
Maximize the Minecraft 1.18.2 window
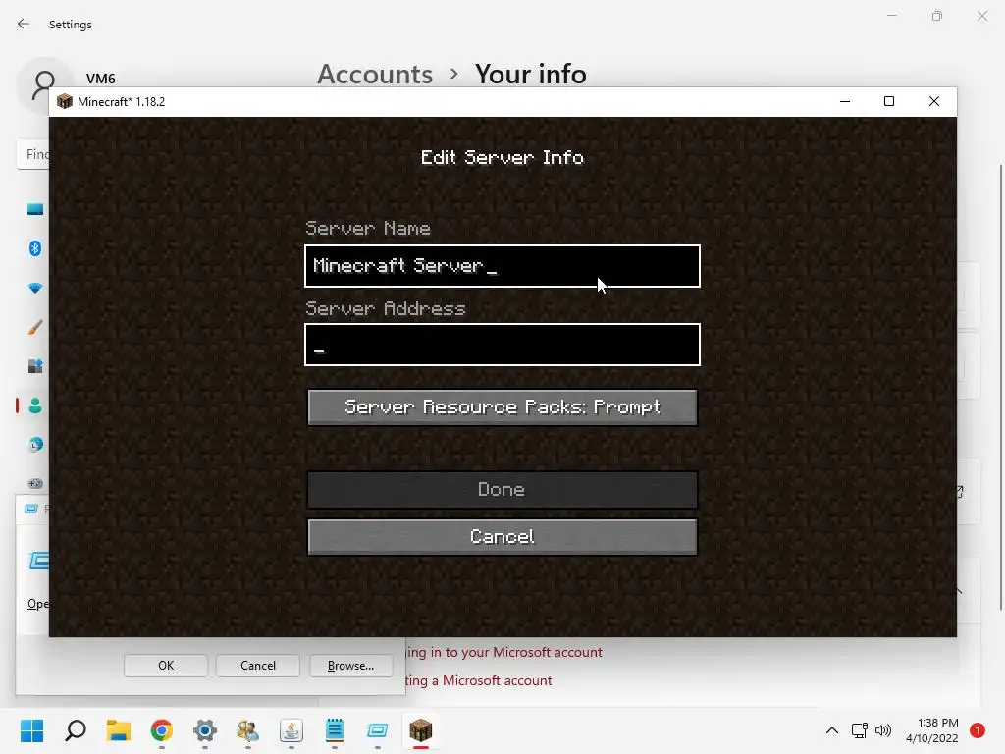tap(889, 101)
